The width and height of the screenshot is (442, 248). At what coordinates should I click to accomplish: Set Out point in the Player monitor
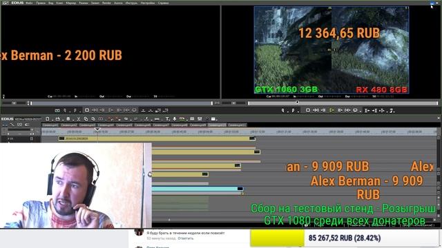[x=75, y=110]
